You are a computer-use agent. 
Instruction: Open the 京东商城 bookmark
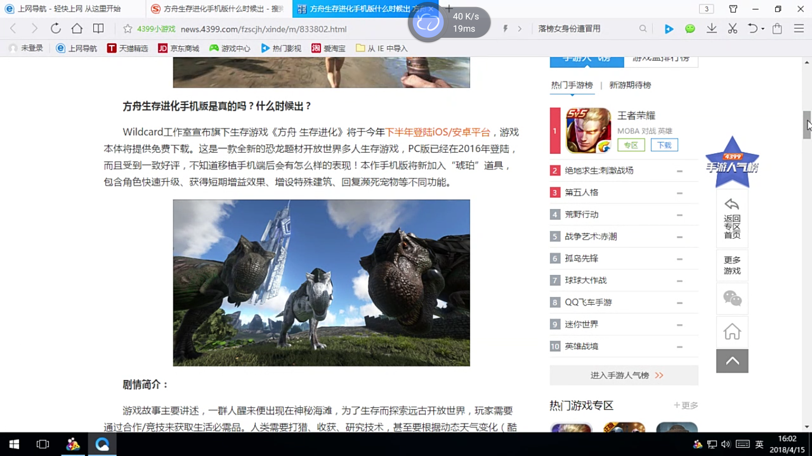178,48
